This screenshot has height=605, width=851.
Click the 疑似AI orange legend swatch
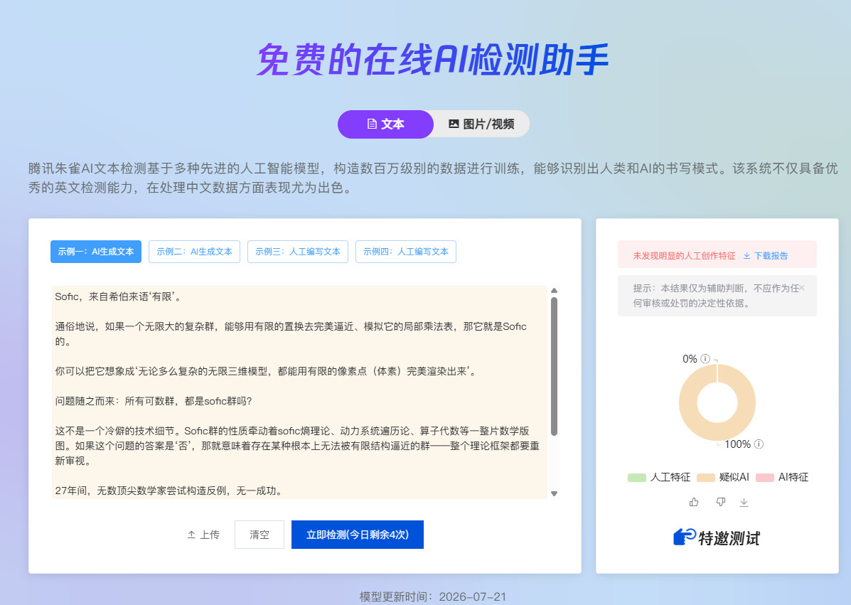click(x=705, y=478)
